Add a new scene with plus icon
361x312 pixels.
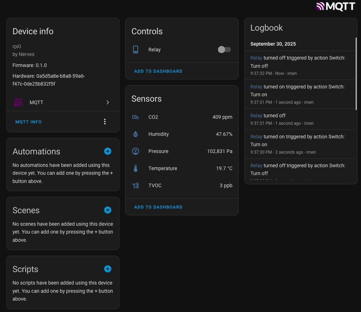tap(108, 210)
